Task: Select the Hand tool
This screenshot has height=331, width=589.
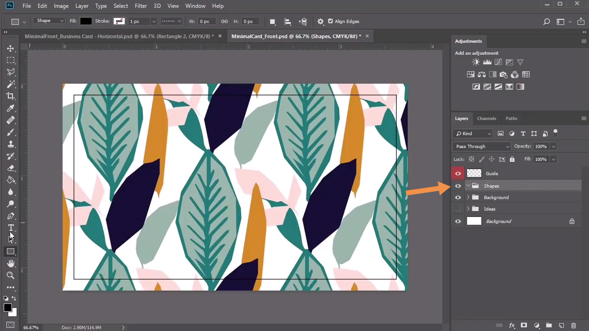Action: coord(11,263)
